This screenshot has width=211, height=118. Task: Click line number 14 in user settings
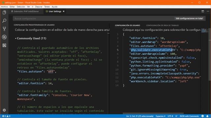pos(117,85)
